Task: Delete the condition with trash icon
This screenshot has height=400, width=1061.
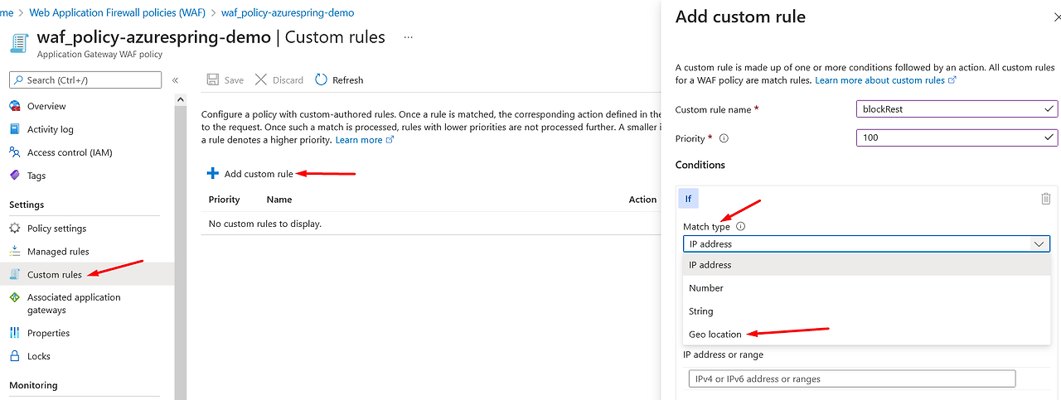Action: 1046,199
